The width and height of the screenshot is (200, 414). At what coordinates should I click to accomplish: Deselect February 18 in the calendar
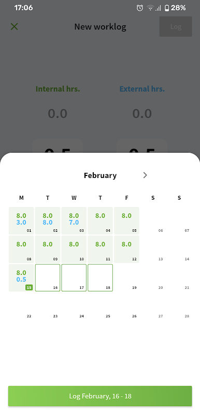click(x=100, y=278)
